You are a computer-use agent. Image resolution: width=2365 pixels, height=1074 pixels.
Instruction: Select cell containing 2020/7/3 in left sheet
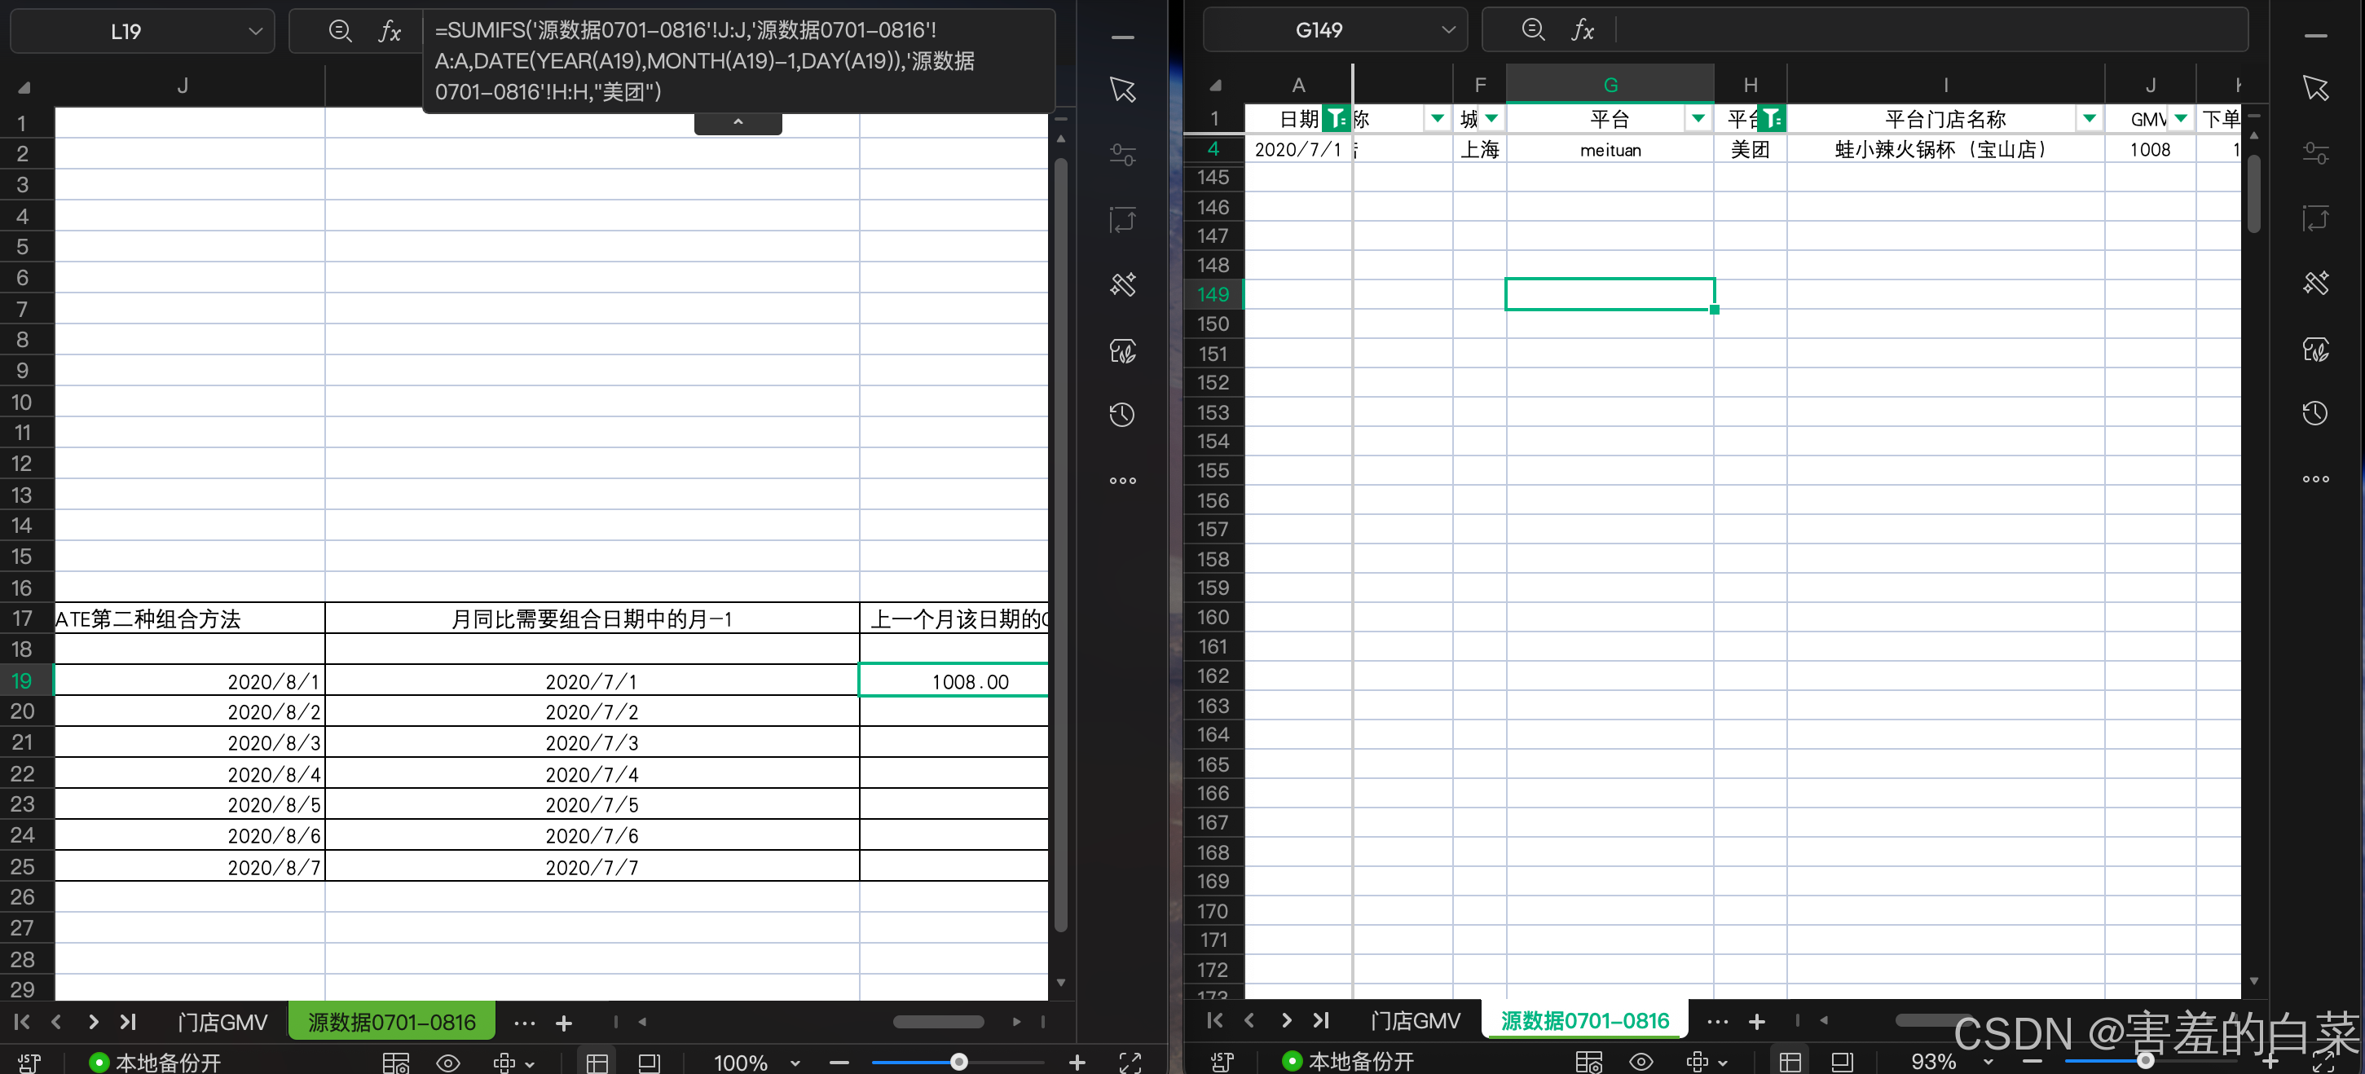click(592, 742)
